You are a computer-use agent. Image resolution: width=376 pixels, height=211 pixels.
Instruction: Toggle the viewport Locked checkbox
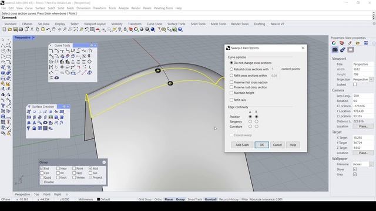[355, 84]
